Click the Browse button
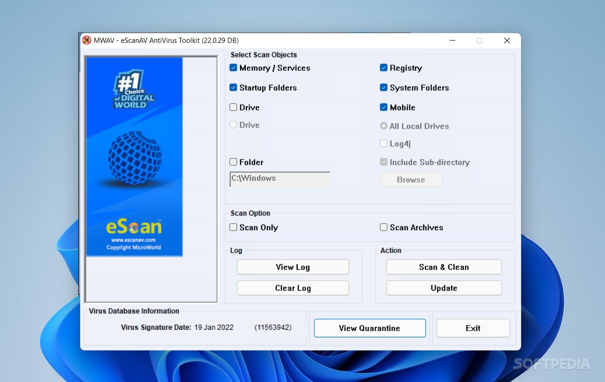Image resolution: width=605 pixels, height=382 pixels. pyautogui.click(x=411, y=180)
